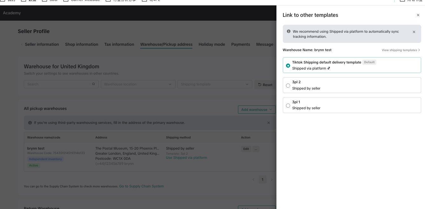425x209 pixels.
Task: Dismiss the Shipped via platform recommendation banner
Action: (414, 32)
